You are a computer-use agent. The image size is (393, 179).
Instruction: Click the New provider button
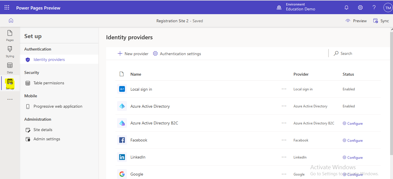[133, 53]
